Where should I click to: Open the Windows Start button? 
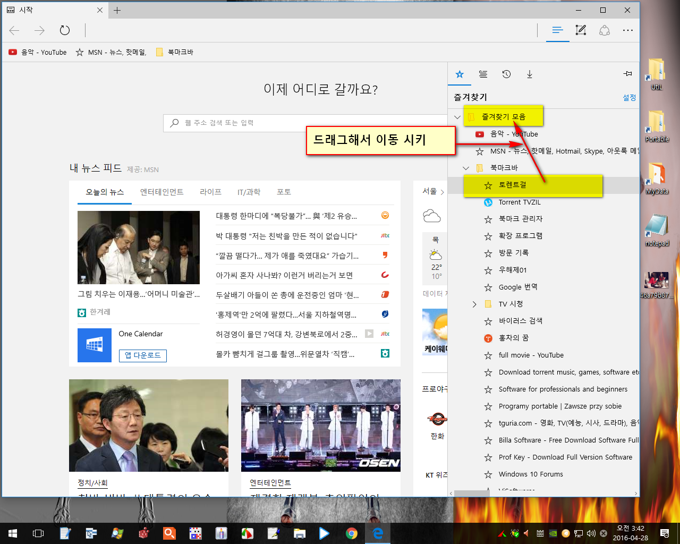[x=13, y=533]
